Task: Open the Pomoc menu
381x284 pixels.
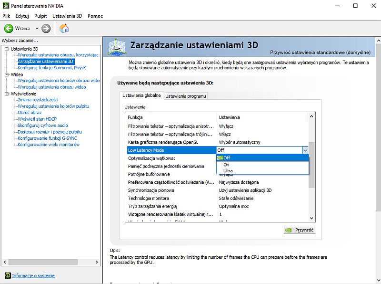Action: [95, 16]
